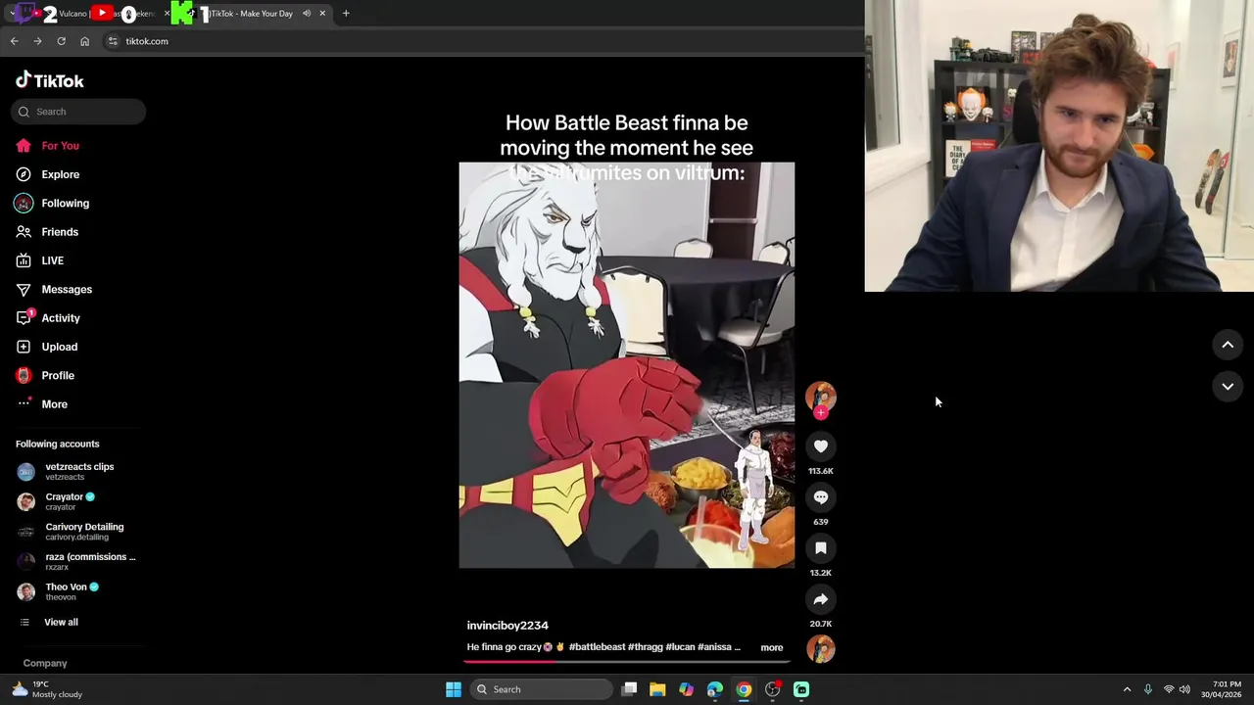Open Carivory Detailing following account

pos(71,532)
